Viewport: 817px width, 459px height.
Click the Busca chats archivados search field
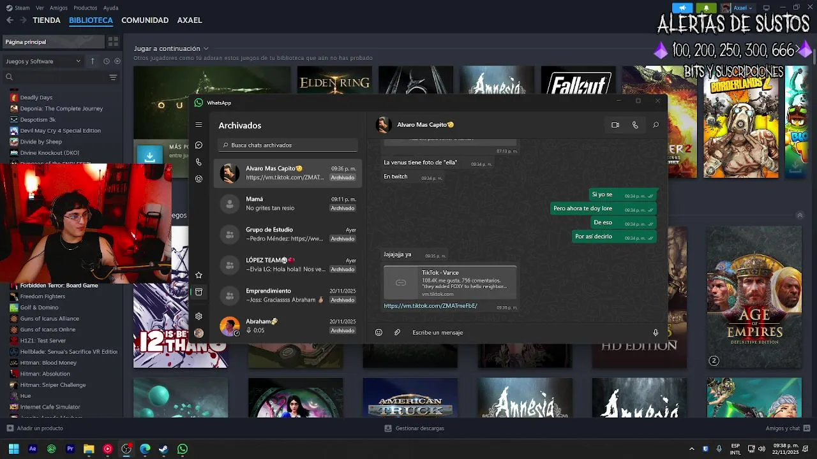tap(288, 145)
